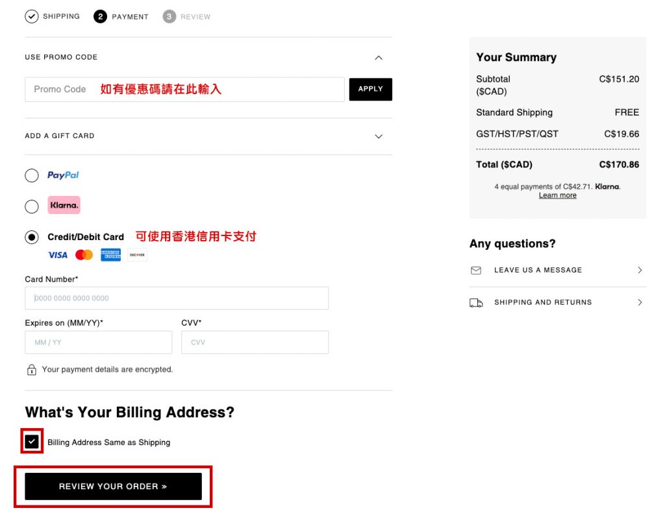665x517 pixels.
Task: Click the encrypted payment lock icon
Action: point(31,370)
